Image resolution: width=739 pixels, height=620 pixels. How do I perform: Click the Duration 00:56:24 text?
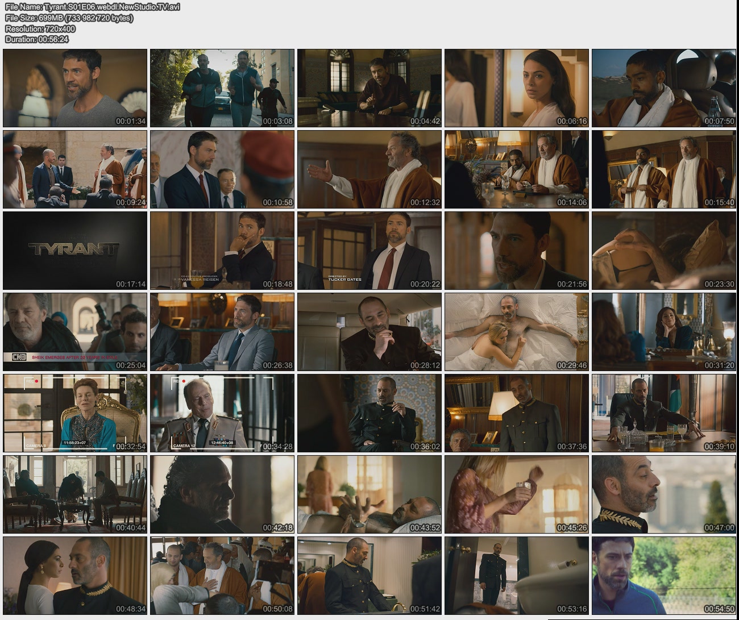pos(37,39)
